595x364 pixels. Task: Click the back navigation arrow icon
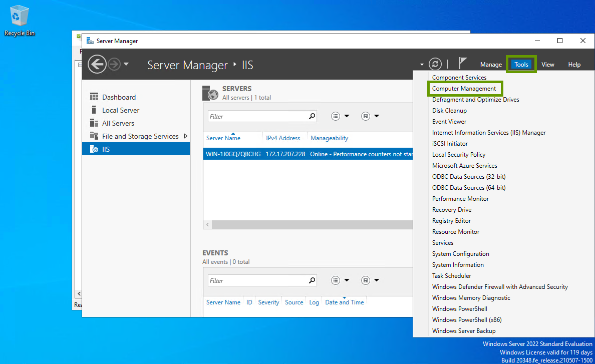[x=97, y=65]
